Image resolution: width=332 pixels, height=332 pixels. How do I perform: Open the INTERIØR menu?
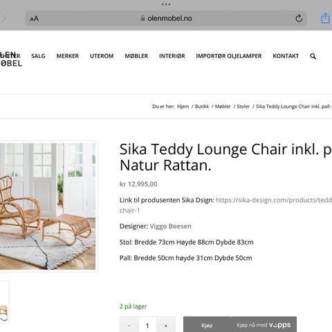pos(172,56)
